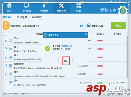This screenshot has height=97, width=131.
Task: Open 查看备份设置 link
Action: point(97,26)
